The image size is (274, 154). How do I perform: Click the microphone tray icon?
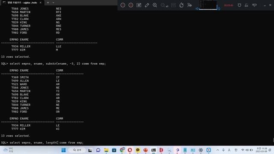pos(223,150)
